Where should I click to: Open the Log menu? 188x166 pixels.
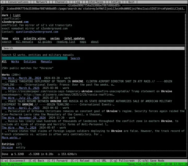[x=78, y=2]
